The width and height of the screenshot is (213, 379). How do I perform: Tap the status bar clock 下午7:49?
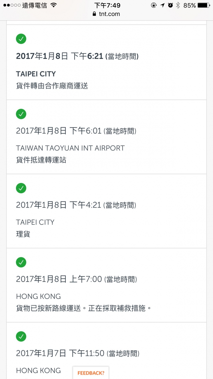107,5
